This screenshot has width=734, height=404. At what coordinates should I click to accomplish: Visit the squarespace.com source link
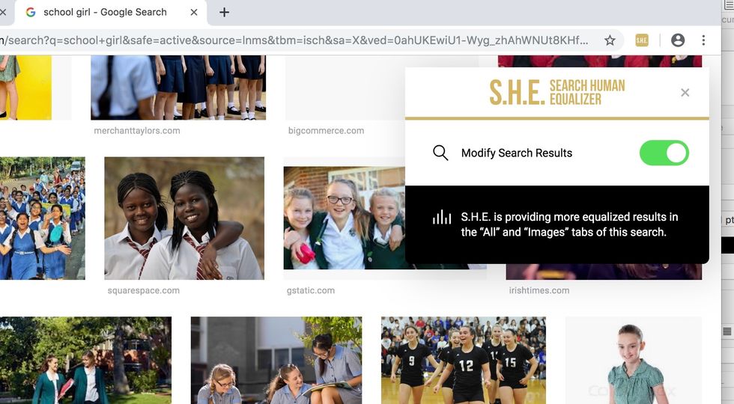coord(143,290)
